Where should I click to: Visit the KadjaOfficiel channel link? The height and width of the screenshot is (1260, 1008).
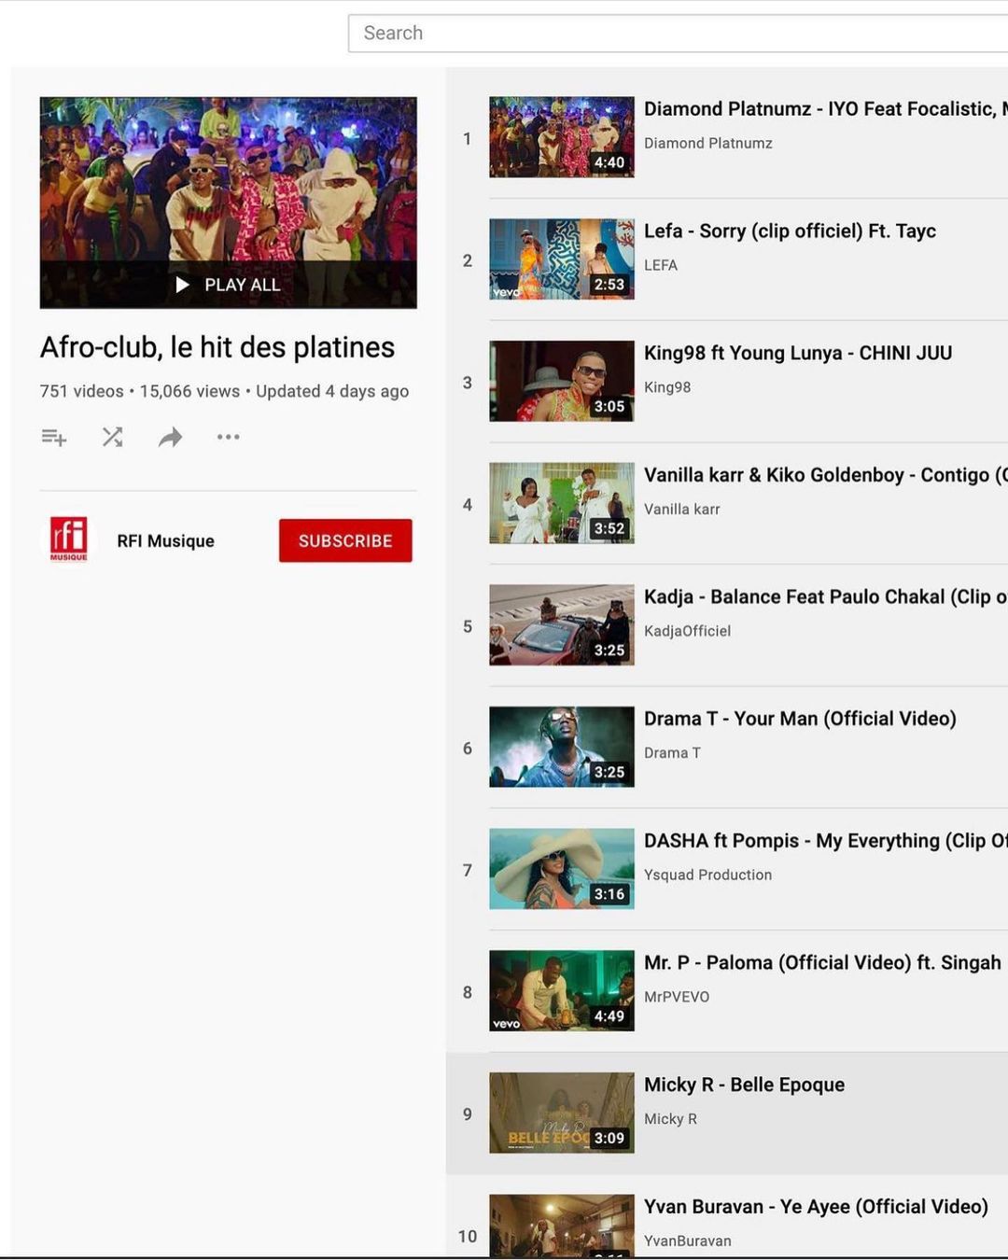pyautogui.click(x=687, y=631)
